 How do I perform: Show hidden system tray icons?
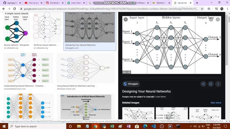[x=191, y=126]
